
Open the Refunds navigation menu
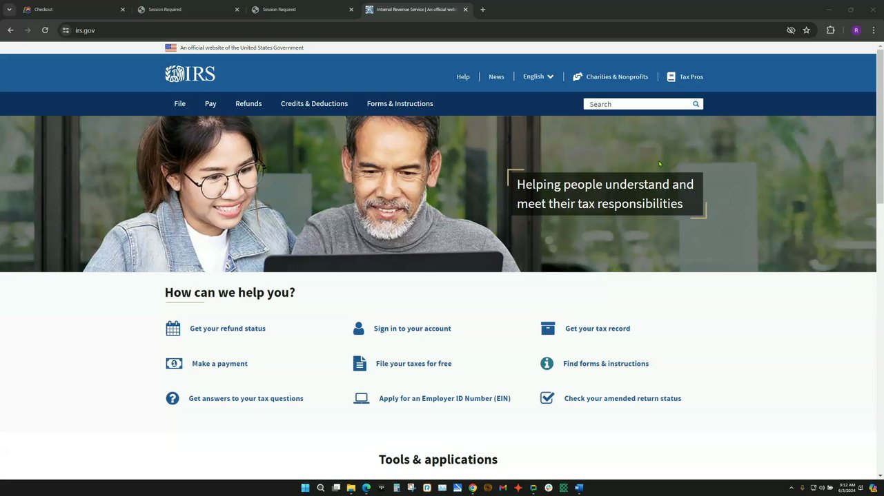[248, 103]
